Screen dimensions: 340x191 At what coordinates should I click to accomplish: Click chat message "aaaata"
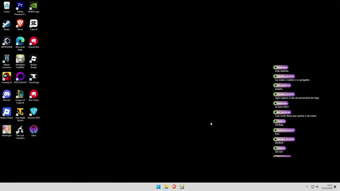pos(279,89)
